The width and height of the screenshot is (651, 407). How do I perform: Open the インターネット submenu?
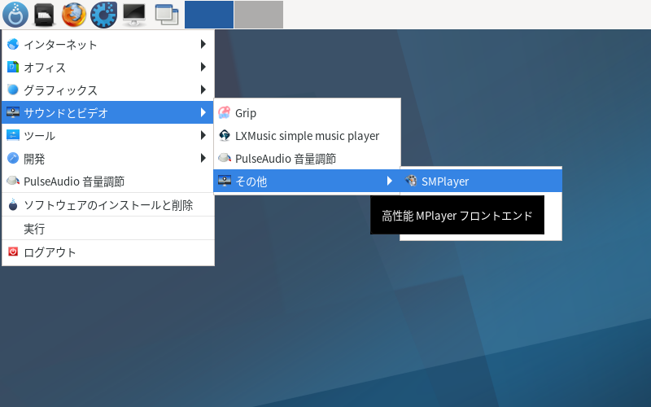(x=108, y=44)
